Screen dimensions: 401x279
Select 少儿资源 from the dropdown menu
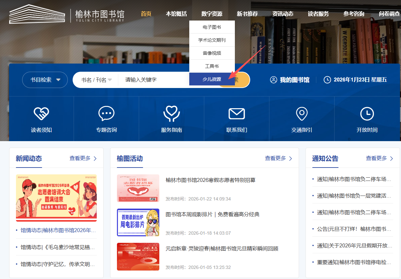(212, 79)
